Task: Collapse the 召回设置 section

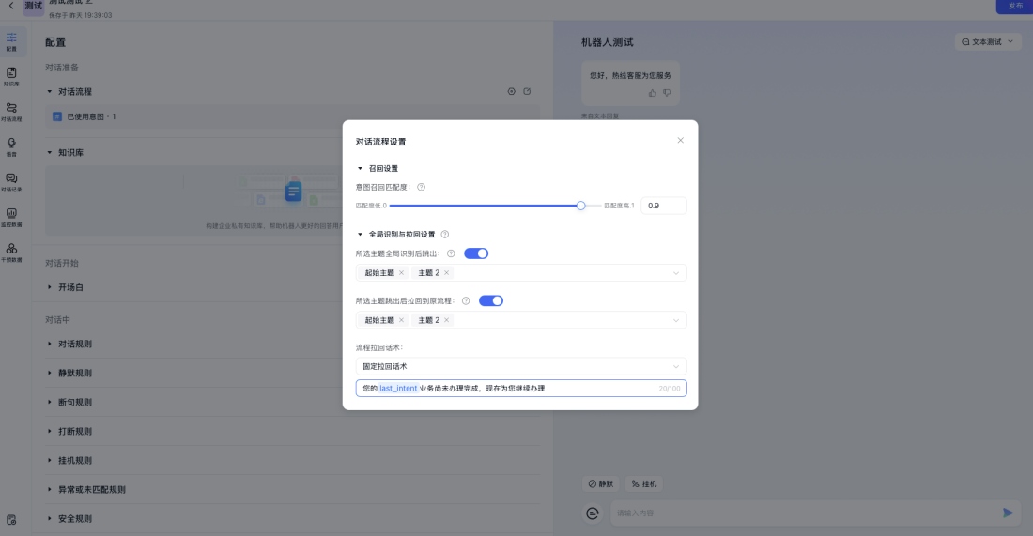Action: 360,169
